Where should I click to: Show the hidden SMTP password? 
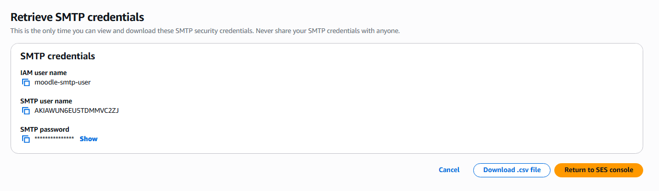pyautogui.click(x=88, y=139)
